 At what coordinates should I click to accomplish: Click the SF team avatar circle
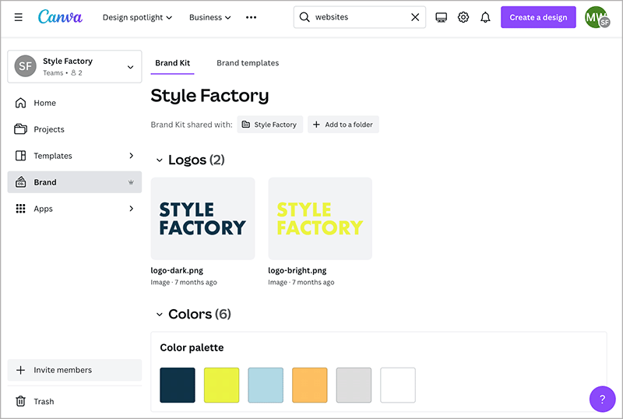26,66
